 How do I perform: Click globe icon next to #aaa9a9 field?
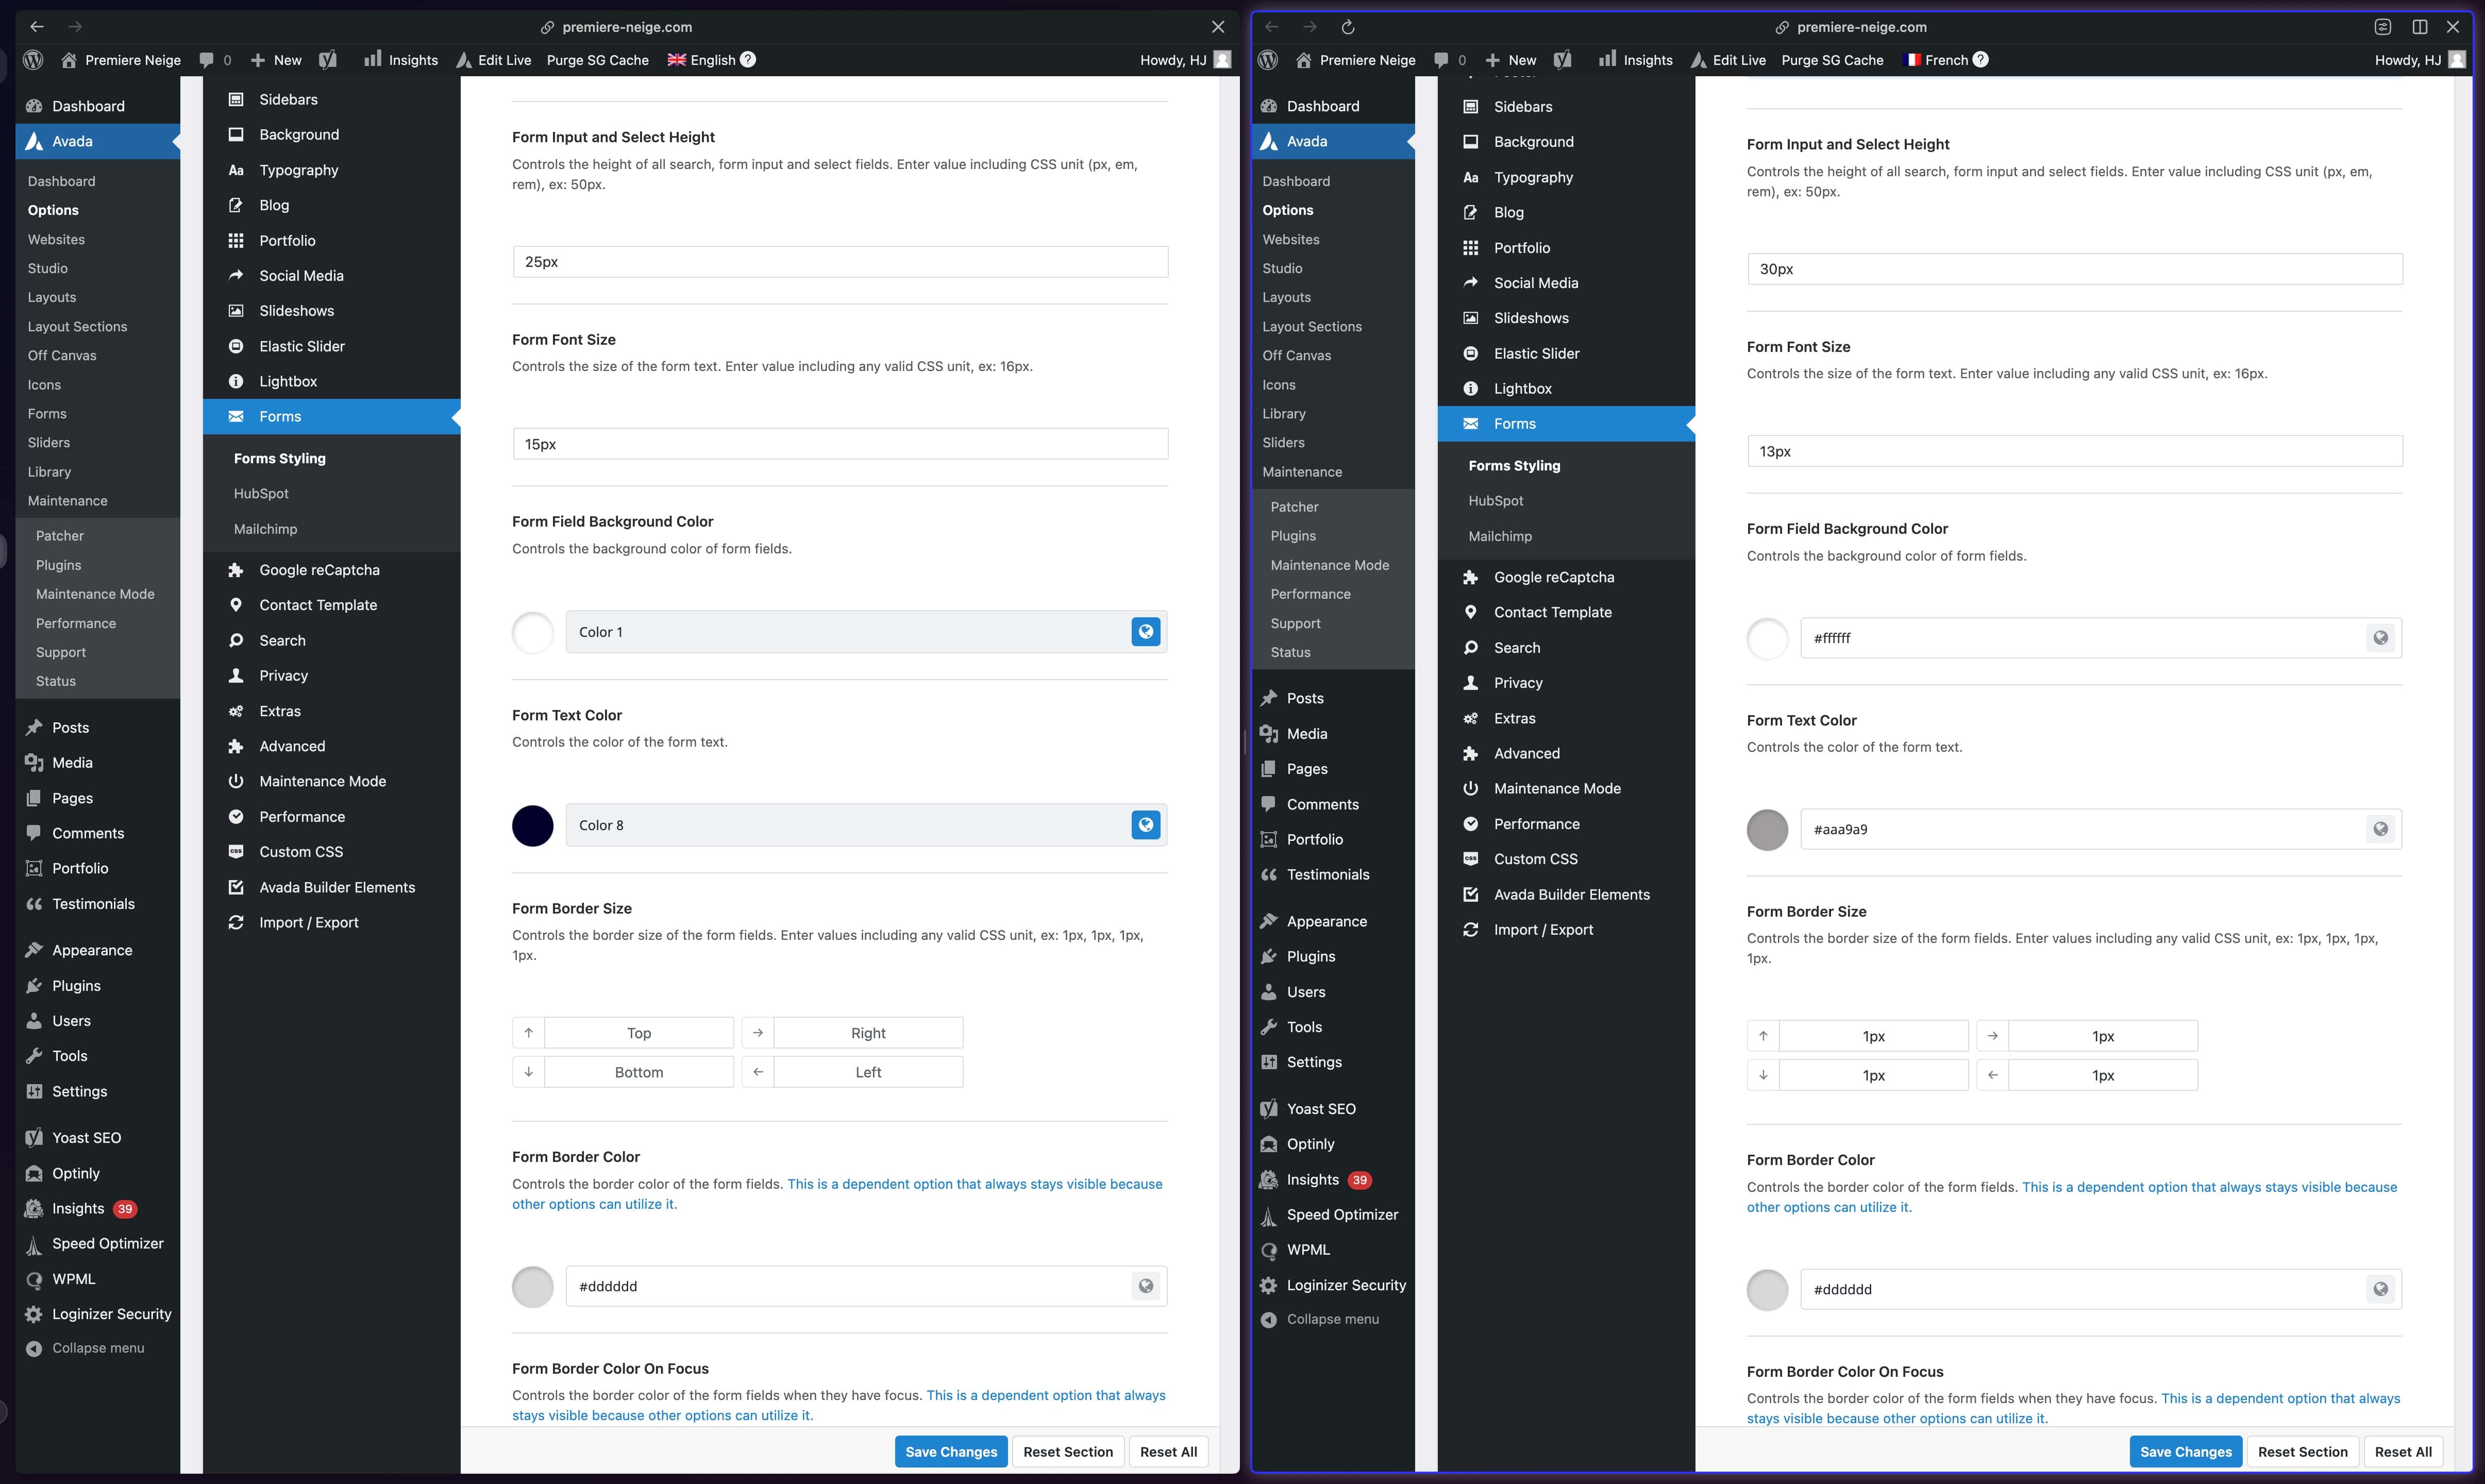[x=2381, y=829]
